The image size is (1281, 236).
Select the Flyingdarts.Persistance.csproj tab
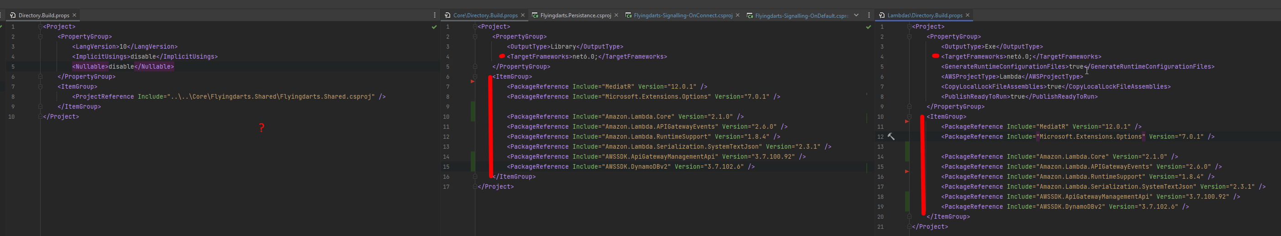click(x=575, y=15)
